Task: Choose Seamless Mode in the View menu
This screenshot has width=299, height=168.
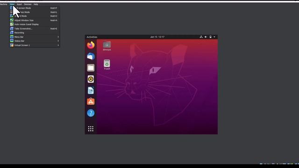Action: 35,12
